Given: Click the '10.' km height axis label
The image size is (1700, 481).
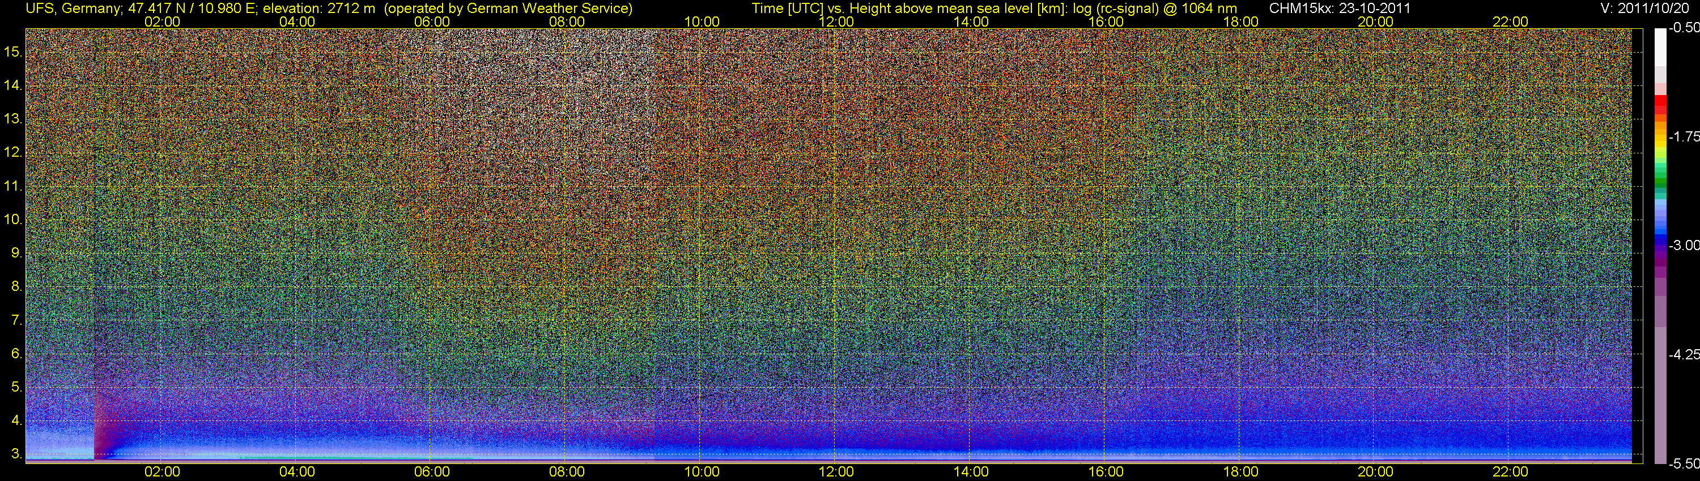Looking at the screenshot, I should point(13,220).
